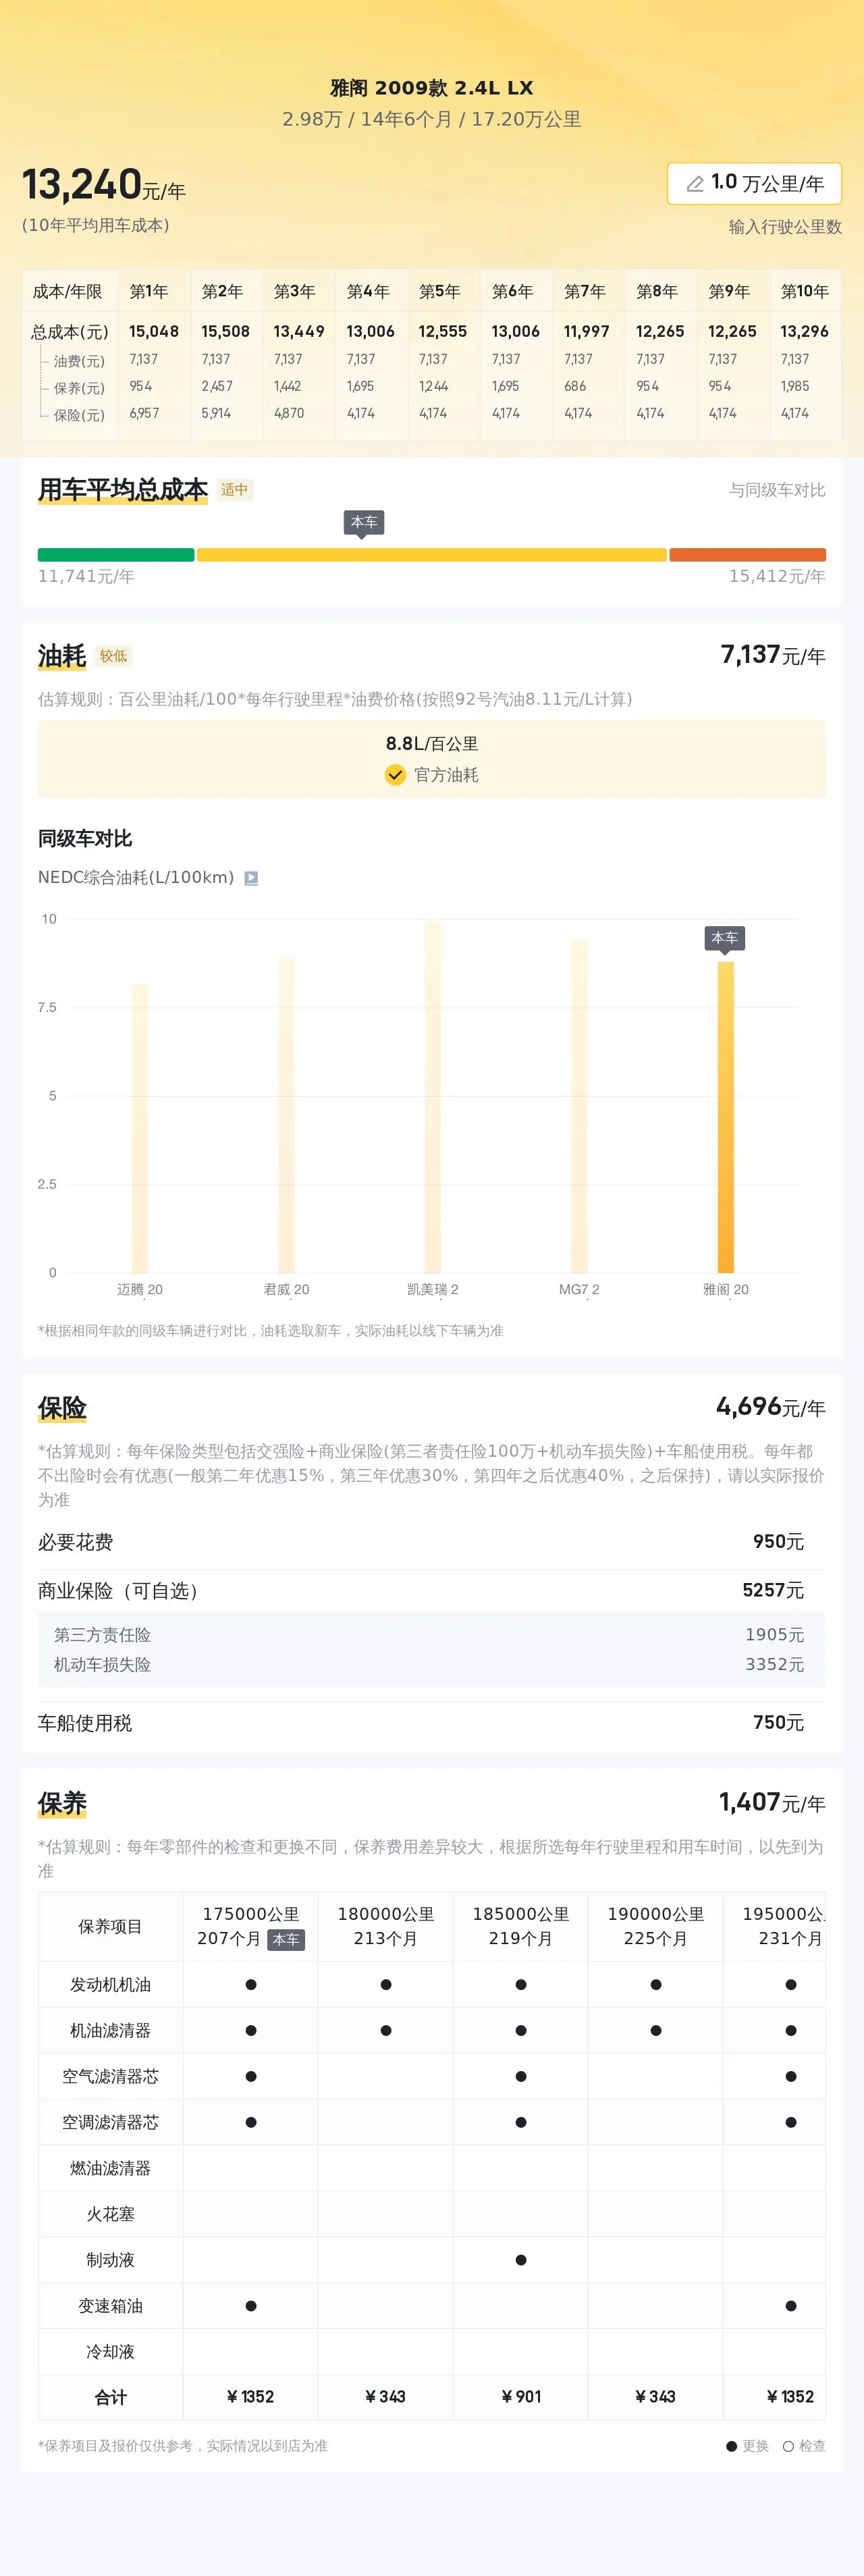Click the hollow 检查 legend circle
The height and width of the screenshot is (2576, 864).
coord(788,2447)
